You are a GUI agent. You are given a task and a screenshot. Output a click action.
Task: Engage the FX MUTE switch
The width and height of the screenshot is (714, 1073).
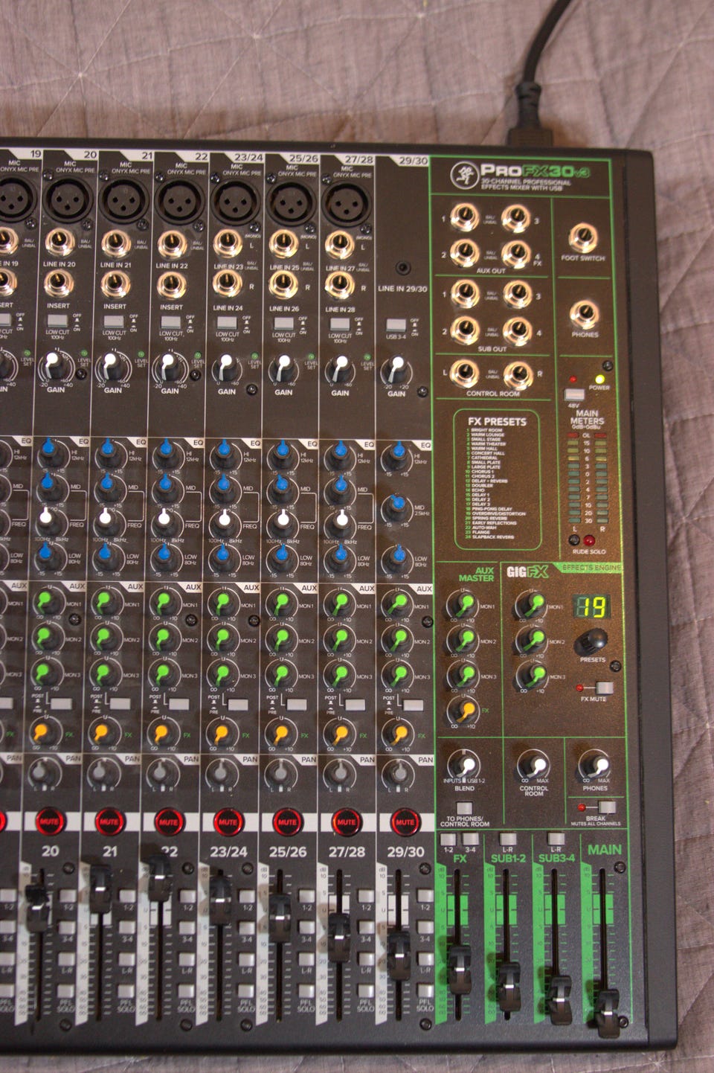click(604, 688)
